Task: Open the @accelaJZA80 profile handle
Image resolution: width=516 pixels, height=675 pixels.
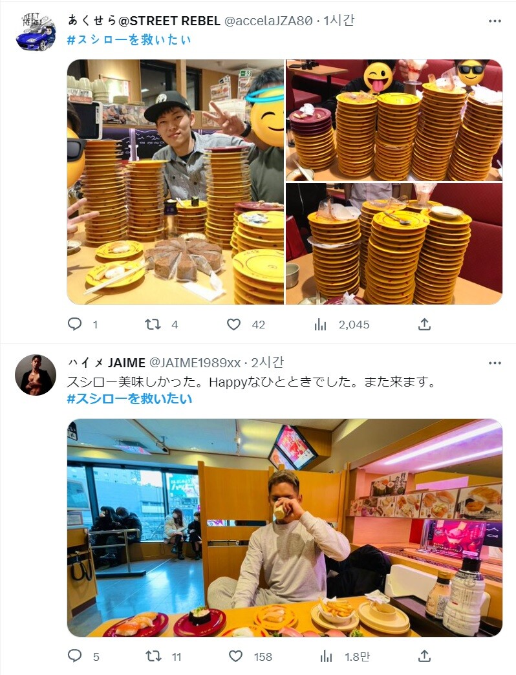Action: coord(268,21)
